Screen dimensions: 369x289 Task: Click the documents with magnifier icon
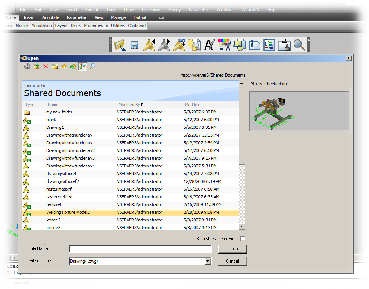click(x=194, y=45)
